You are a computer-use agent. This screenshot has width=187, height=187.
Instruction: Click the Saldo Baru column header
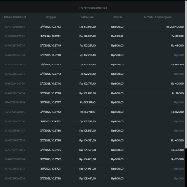(x=87, y=17)
